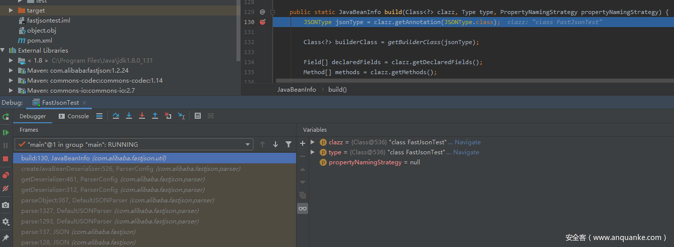Switch to the Console tab

click(74, 116)
